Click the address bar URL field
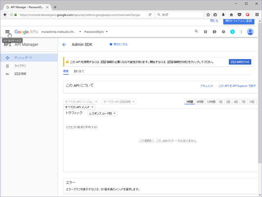262x197 pixels. (80, 15)
